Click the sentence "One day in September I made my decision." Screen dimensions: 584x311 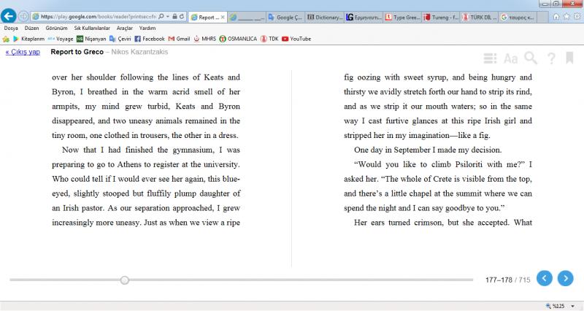[x=428, y=150]
